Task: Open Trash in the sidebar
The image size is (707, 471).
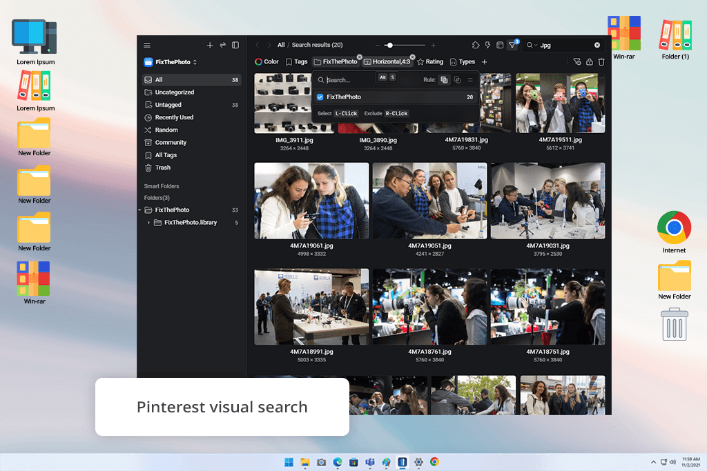Action: coord(192,168)
